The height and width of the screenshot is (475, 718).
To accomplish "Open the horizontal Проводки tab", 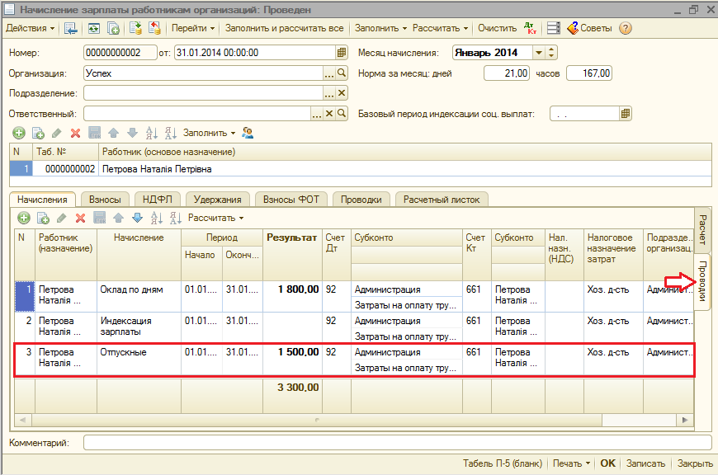I will click(361, 200).
